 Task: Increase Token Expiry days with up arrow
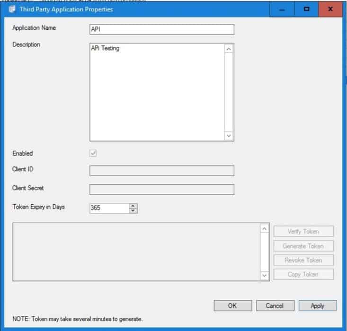coord(133,206)
